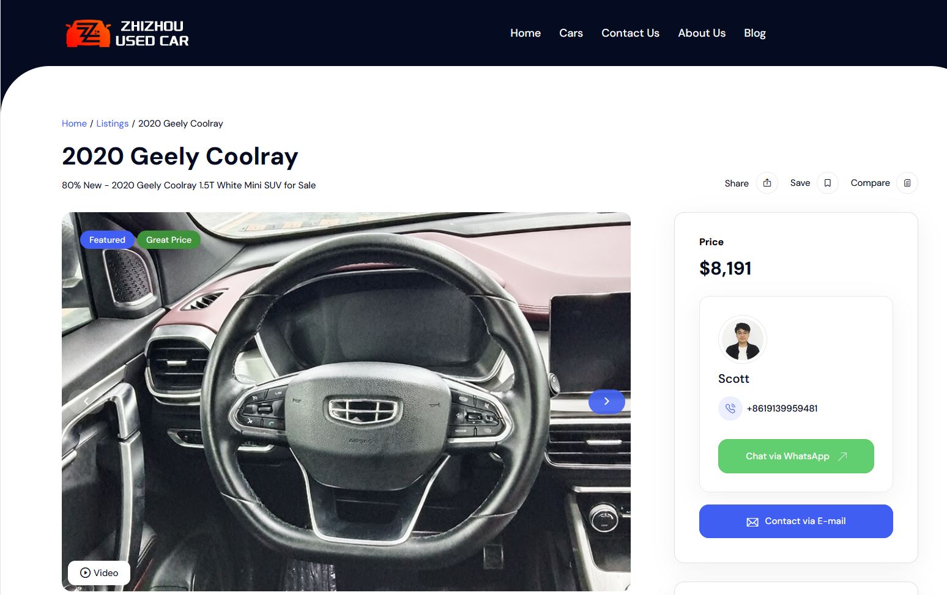Screen dimensions: 947x595
Task: Play the listing Video
Action: coord(99,572)
